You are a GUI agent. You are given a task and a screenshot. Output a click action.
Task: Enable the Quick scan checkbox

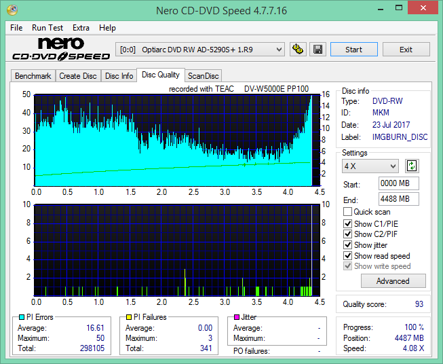(x=347, y=212)
